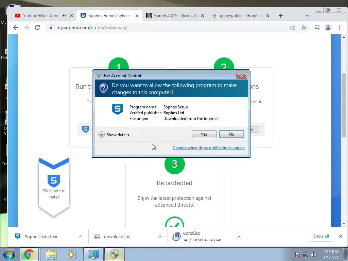Click UAC shield icon in taskbar
The width and height of the screenshot is (348, 261).
(x=115, y=254)
